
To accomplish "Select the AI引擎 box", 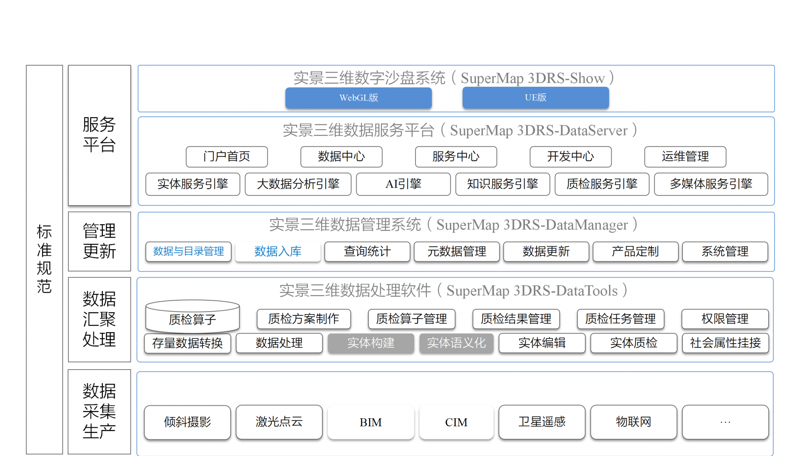I will (x=403, y=184).
